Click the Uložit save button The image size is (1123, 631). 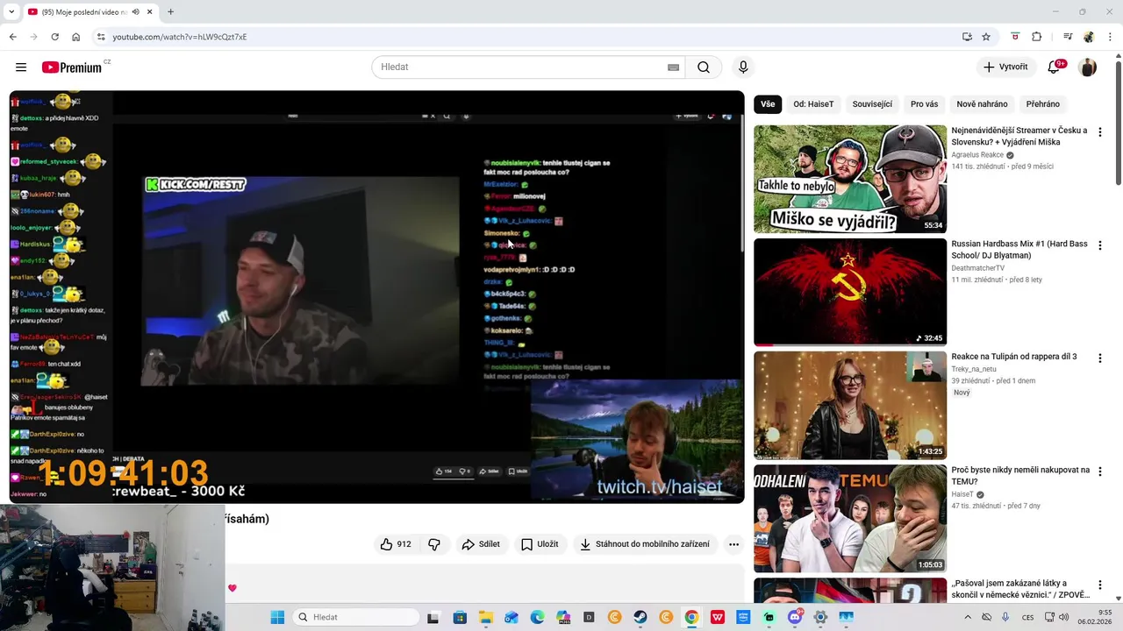540,544
